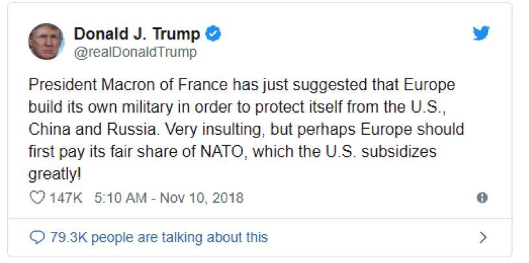This screenshot has width=529, height=263.
Task: Open the 5:10 AM - Nov 10, 2018 timestamp
Action: tap(168, 198)
